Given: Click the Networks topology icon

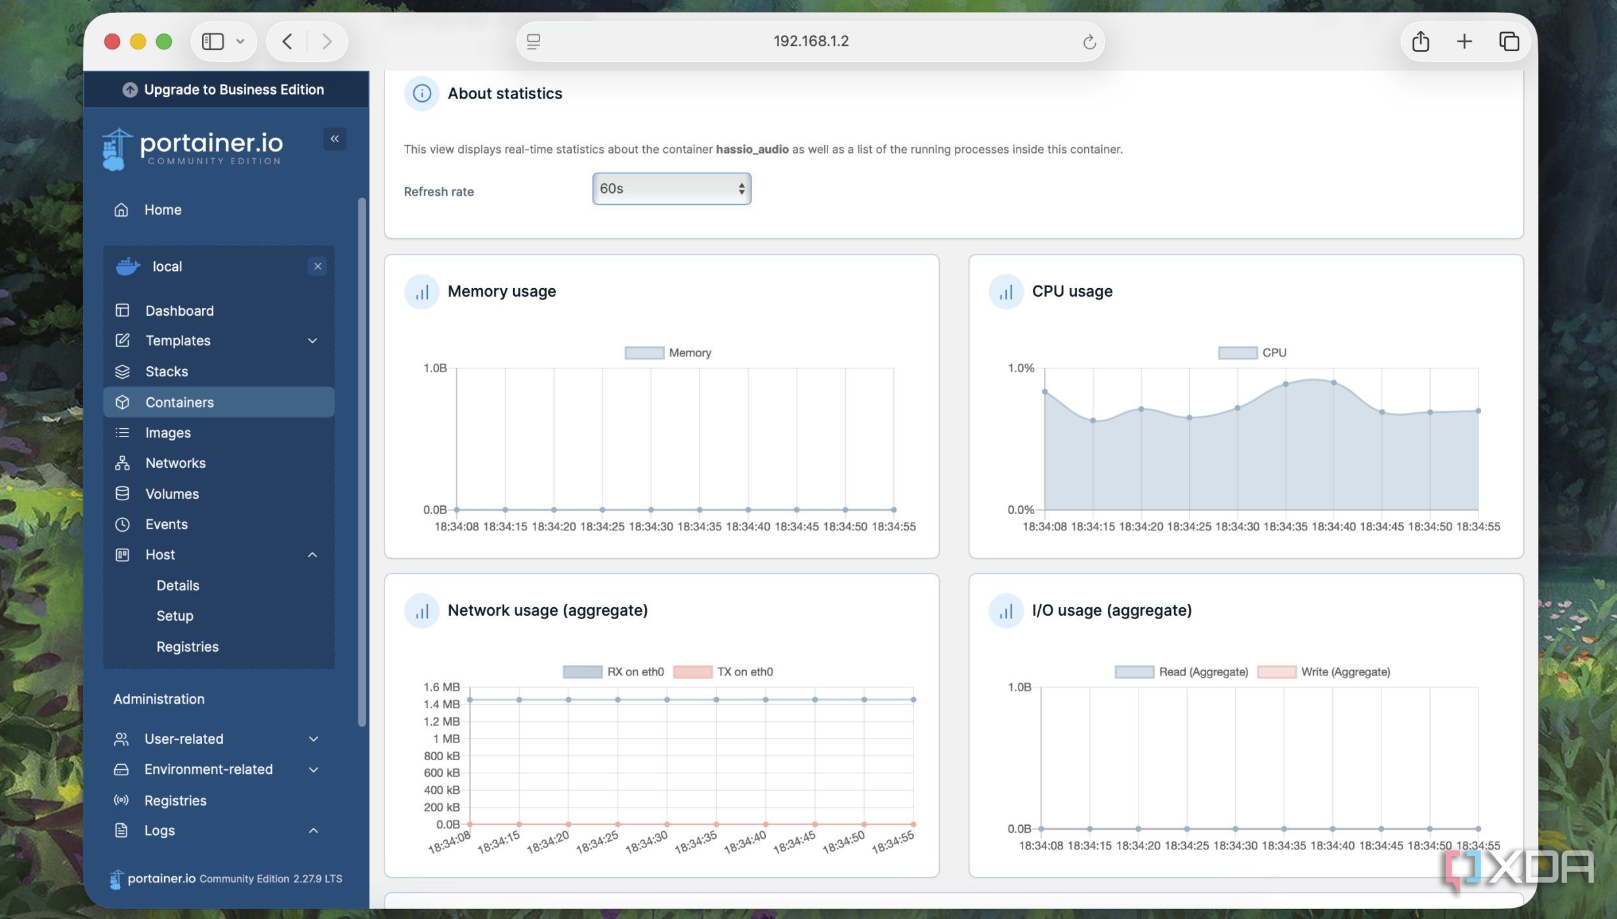Looking at the screenshot, I should pos(122,463).
